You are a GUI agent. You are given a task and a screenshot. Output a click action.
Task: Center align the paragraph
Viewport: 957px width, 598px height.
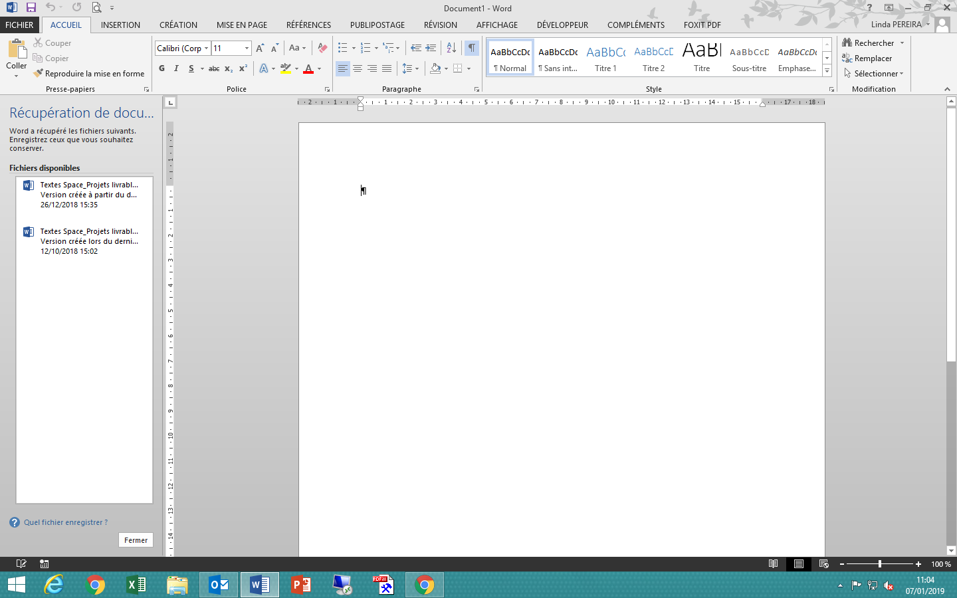358,68
